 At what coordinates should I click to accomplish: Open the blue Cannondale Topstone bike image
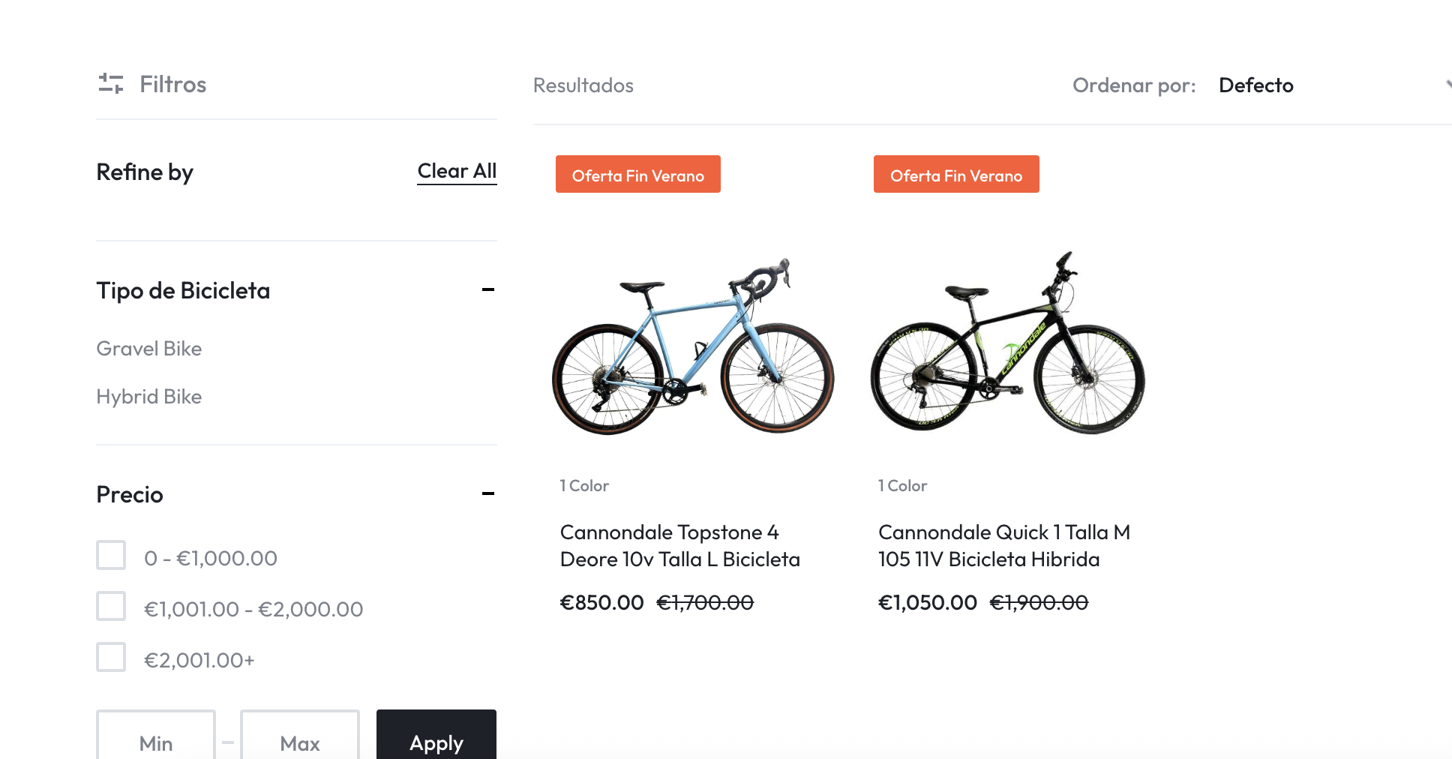pos(693,346)
